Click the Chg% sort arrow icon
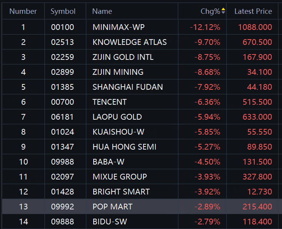This screenshot has width=282, height=229. tap(223, 11)
